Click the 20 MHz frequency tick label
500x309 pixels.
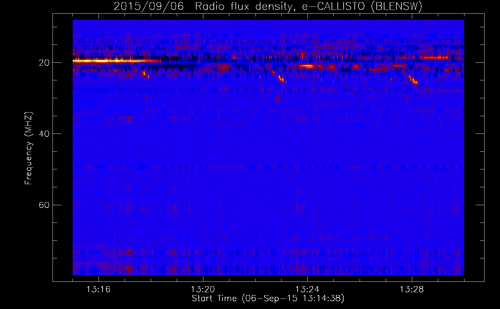(44, 63)
